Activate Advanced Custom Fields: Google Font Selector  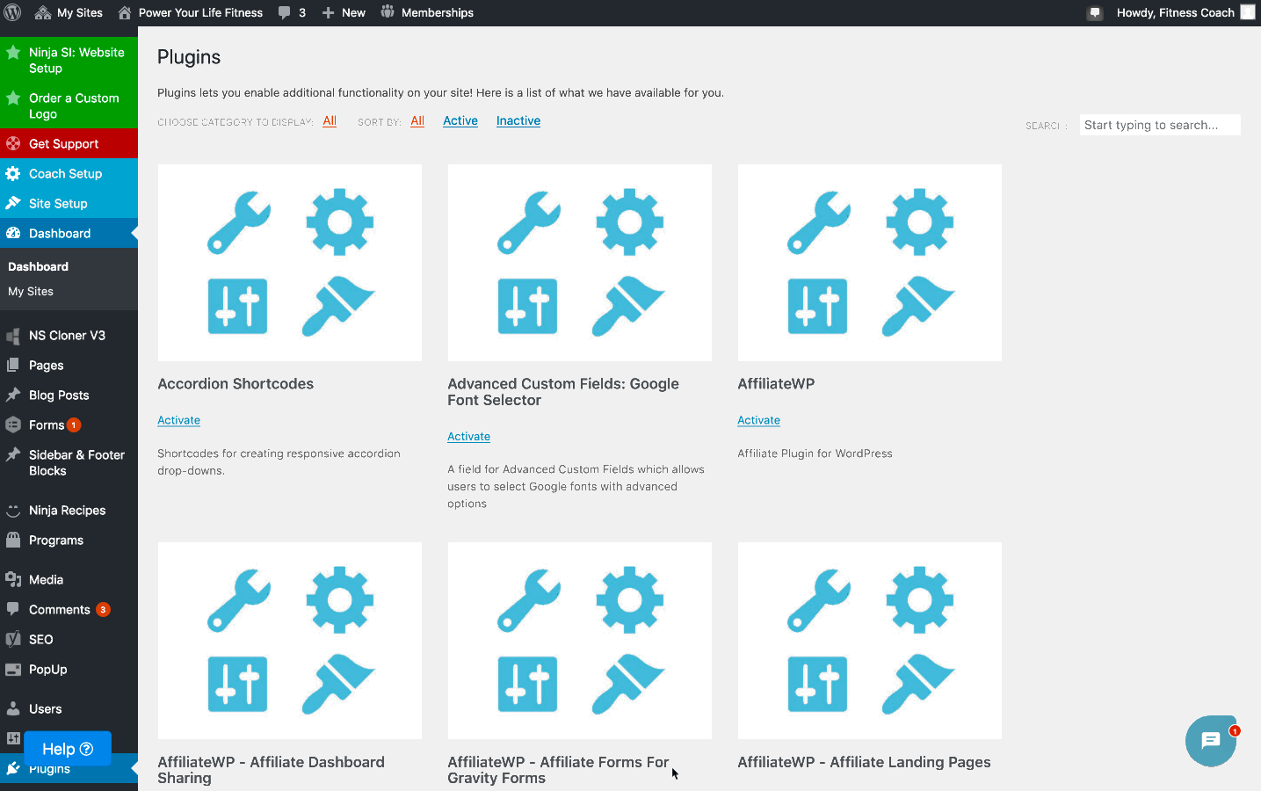tap(469, 436)
